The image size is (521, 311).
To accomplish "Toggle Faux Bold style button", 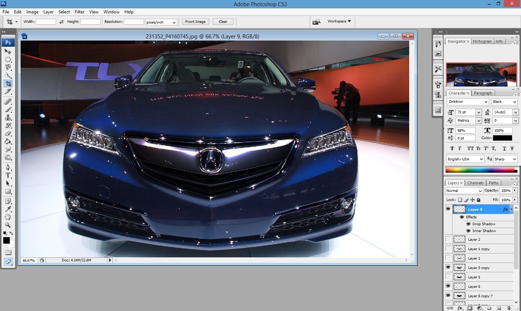I will point(452,148).
